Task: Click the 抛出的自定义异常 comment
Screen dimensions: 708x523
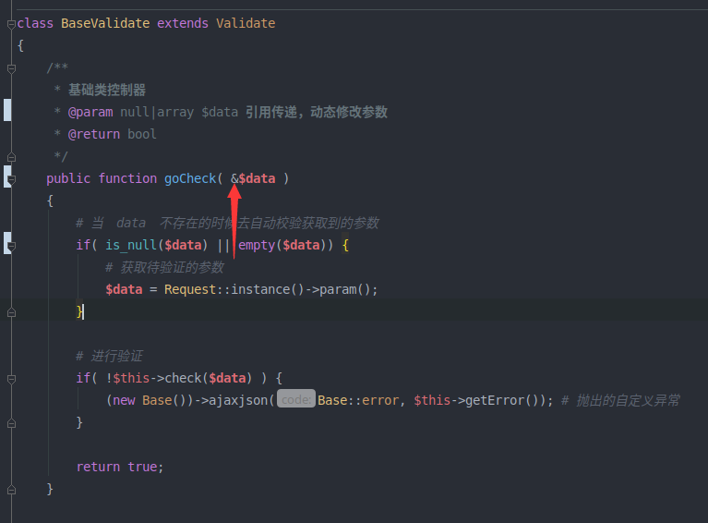Action: [x=621, y=400]
